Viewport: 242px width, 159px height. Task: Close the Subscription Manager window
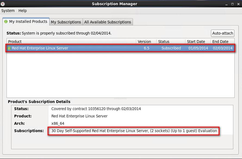238,4
